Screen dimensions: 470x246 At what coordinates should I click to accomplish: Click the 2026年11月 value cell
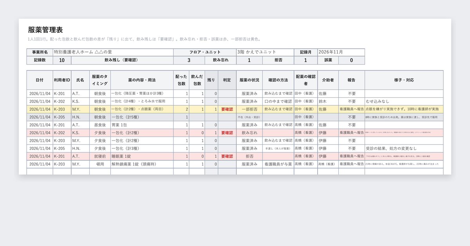(341, 52)
